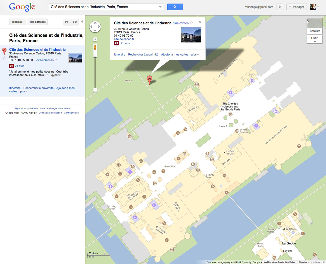Click the Google logo
Image resolution: width=326 pixels, height=264 pixels.
(22, 7)
